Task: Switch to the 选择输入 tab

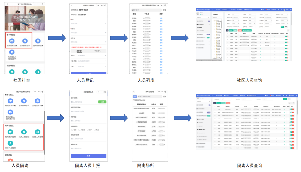Action: point(79,51)
